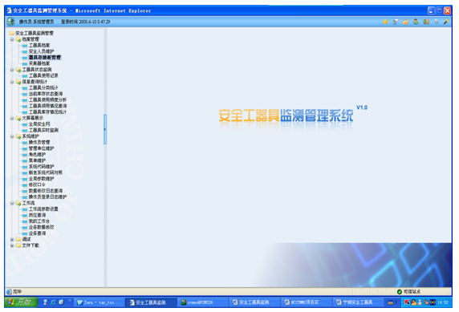The height and width of the screenshot is (312, 459).
Task: Open 管理单位维护 in the tree
Action: click(x=41, y=148)
